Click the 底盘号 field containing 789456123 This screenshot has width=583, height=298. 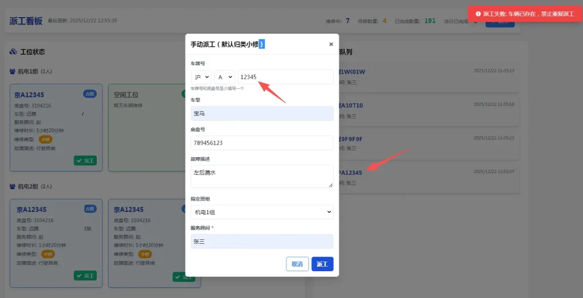tap(262, 143)
